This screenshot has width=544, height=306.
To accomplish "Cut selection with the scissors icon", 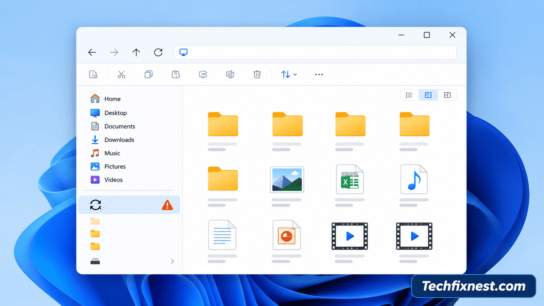I will tap(121, 74).
